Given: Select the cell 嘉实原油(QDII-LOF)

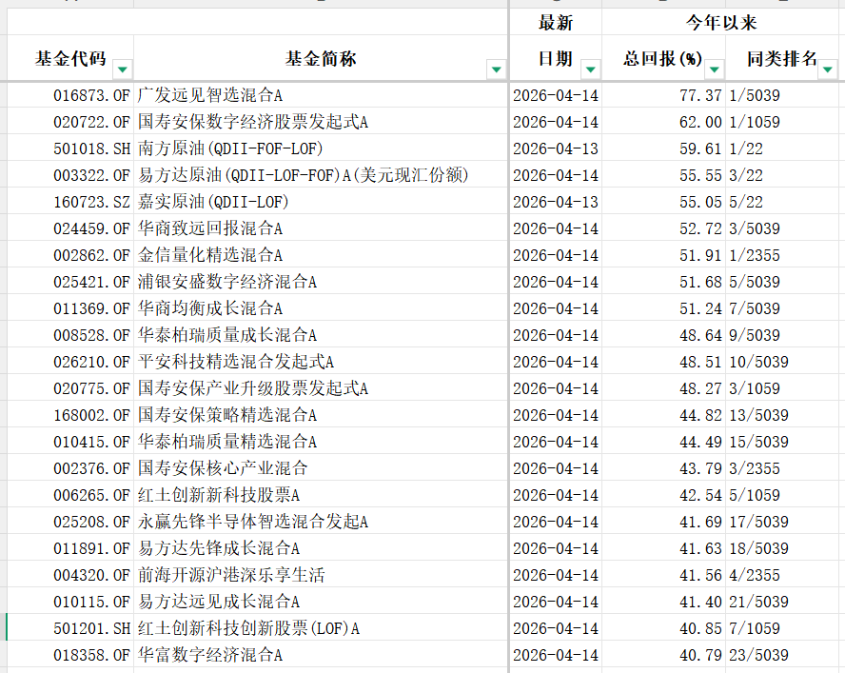Looking at the screenshot, I should (213, 202).
